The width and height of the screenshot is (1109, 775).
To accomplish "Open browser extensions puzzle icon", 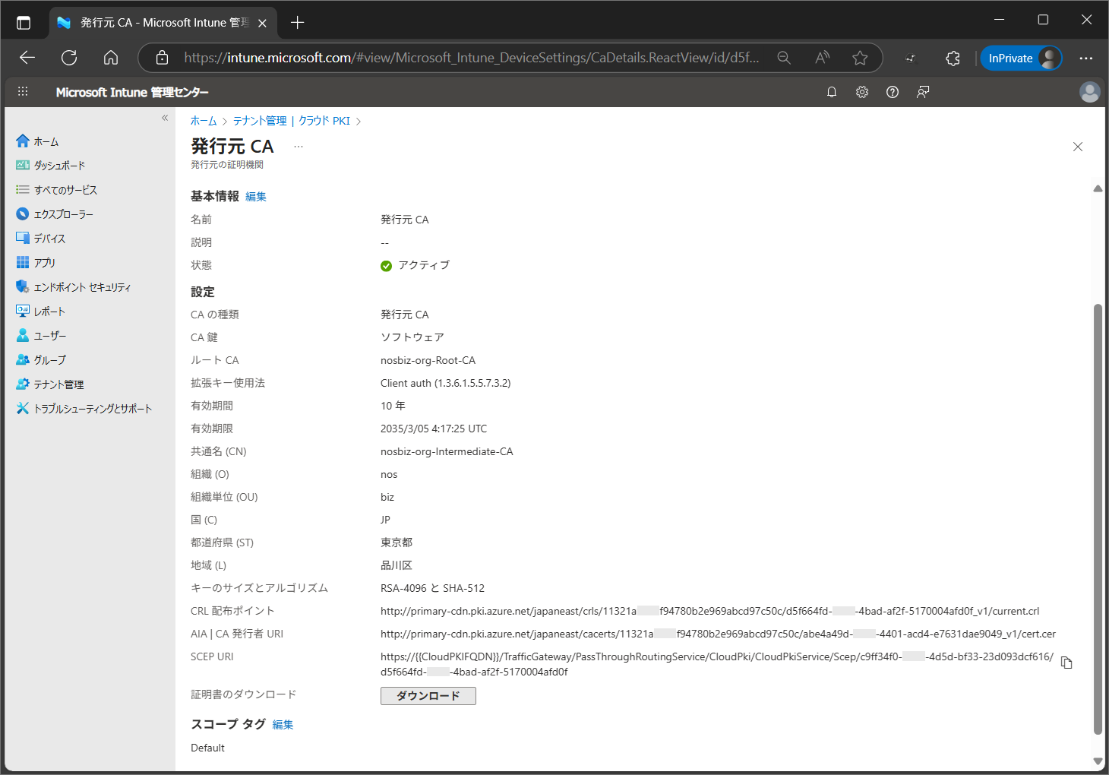I will (953, 59).
